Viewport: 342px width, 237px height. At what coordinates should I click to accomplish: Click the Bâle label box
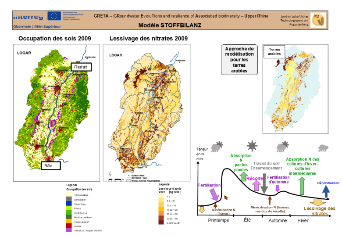(x=50, y=165)
